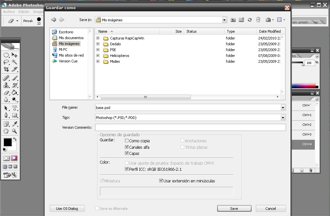Open the Save in folder dropdown
Viewport: 330px width, 216px height.
pyautogui.click(x=224, y=20)
